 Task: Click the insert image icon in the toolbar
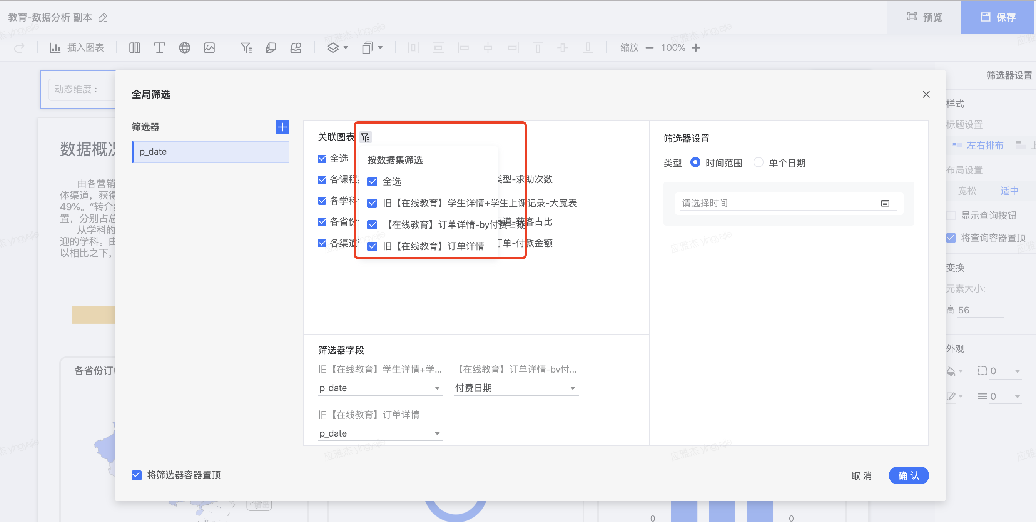coord(209,48)
